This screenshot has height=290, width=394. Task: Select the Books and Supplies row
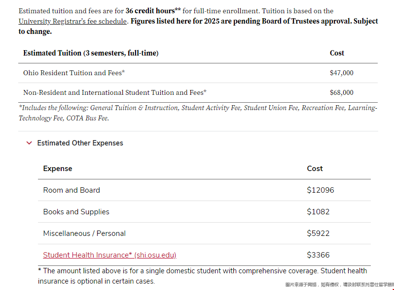point(204,212)
